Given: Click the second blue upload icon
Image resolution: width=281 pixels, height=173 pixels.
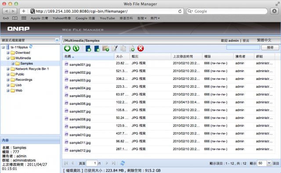Looking at the screenshot, I should 97,48.
